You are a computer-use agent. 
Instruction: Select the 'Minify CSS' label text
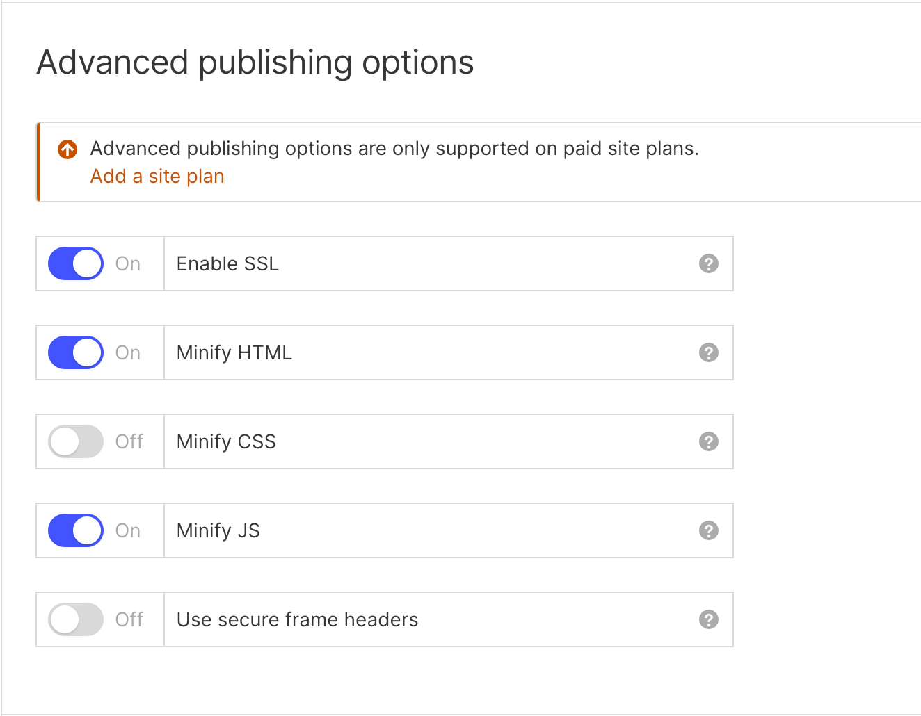[226, 442]
